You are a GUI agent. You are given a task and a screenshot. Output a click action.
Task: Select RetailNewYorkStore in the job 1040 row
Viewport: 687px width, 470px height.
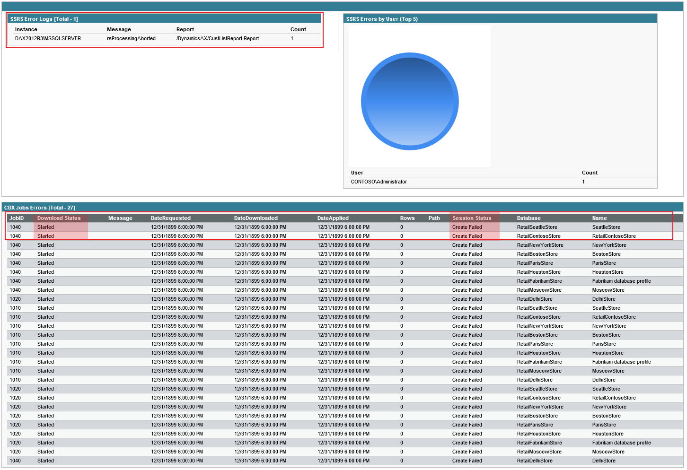pyautogui.click(x=540, y=245)
